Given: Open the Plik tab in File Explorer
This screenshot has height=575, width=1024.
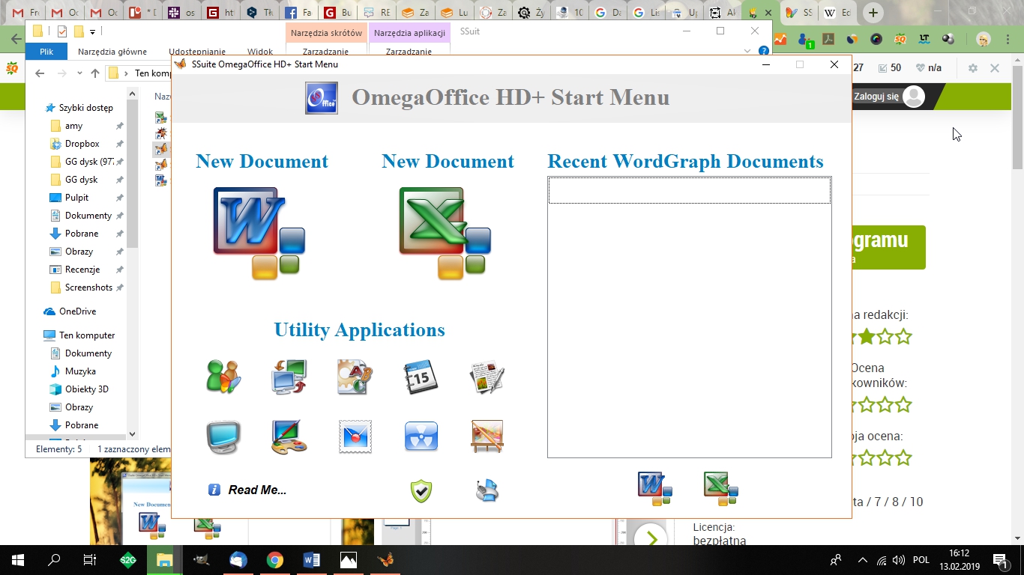Looking at the screenshot, I should click(x=46, y=52).
